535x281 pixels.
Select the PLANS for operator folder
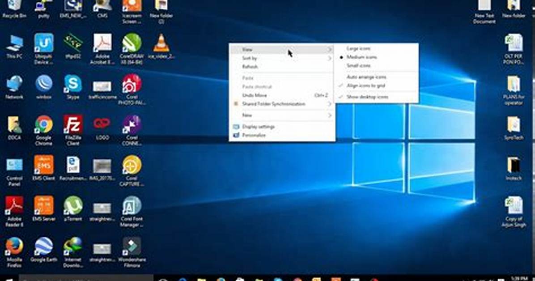[x=514, y=90]
